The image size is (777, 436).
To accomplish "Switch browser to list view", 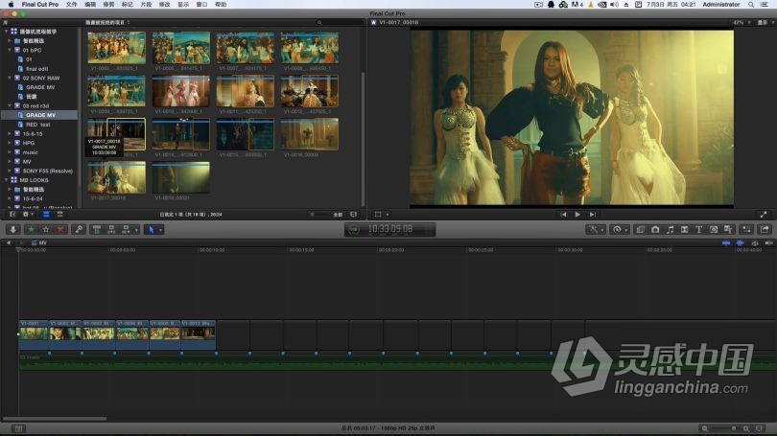I will pos(60,215).
